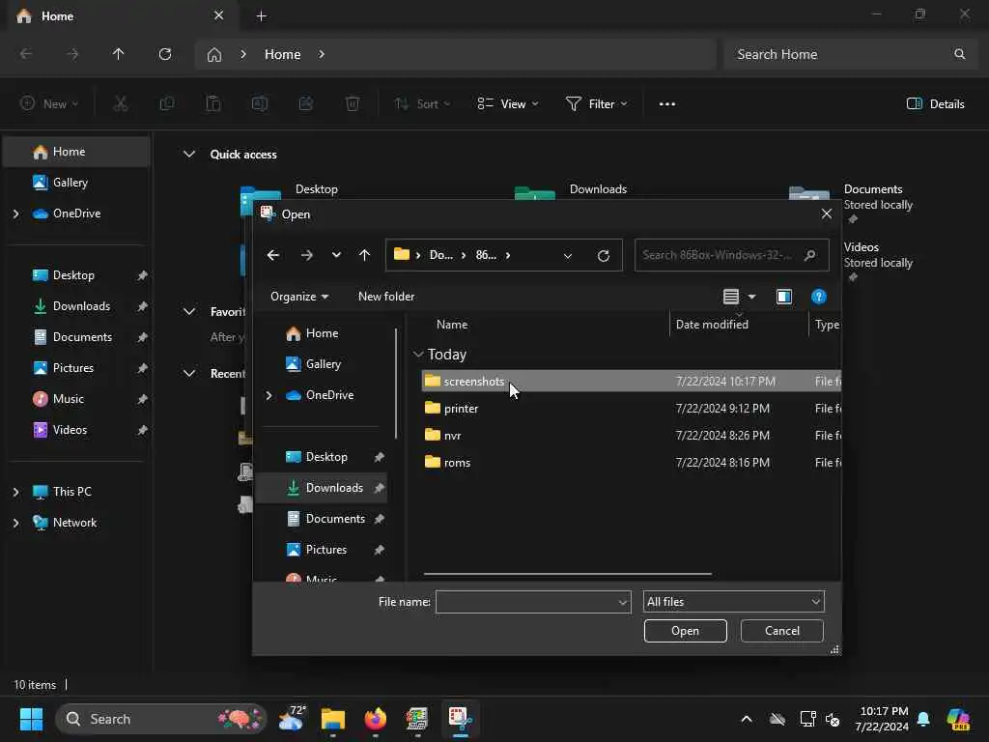The image size is (989, 742).
Task: Open the See more ellipsis menu
Action: click(x=666, y=104)
